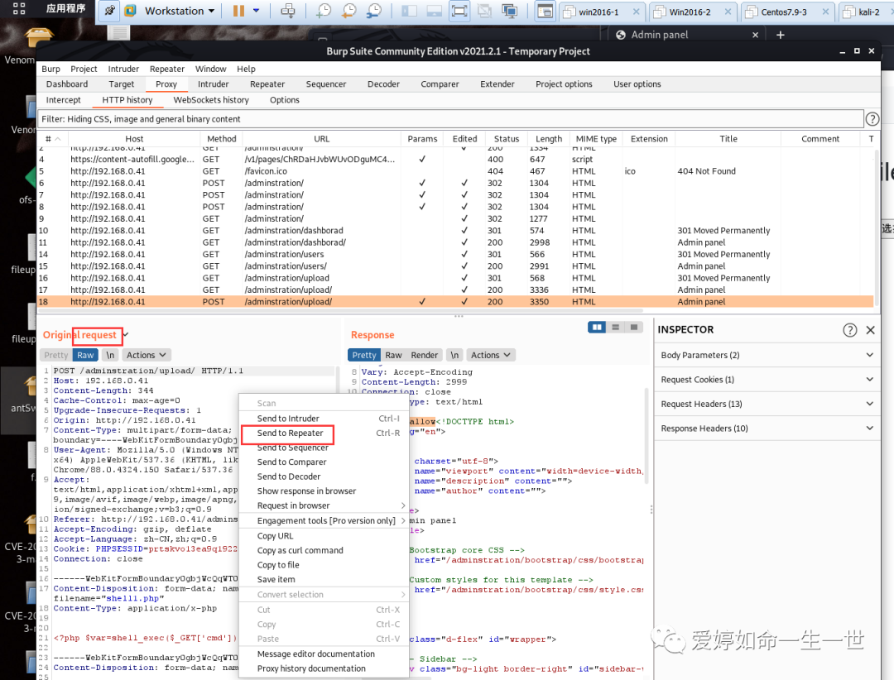Select history row 5 /favicon.ico
This screenshot has width=894, height=680.
(455, 171)
